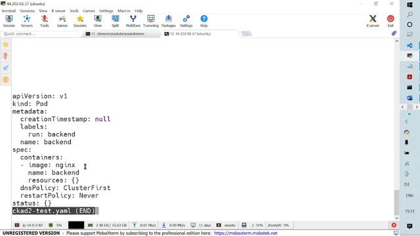Image resolution: width=420 pixels, height=236 pixels.
Task: Open the blue paper-plane macros sidebar icon
Action: pyautogui.click(x=6, y=68)
